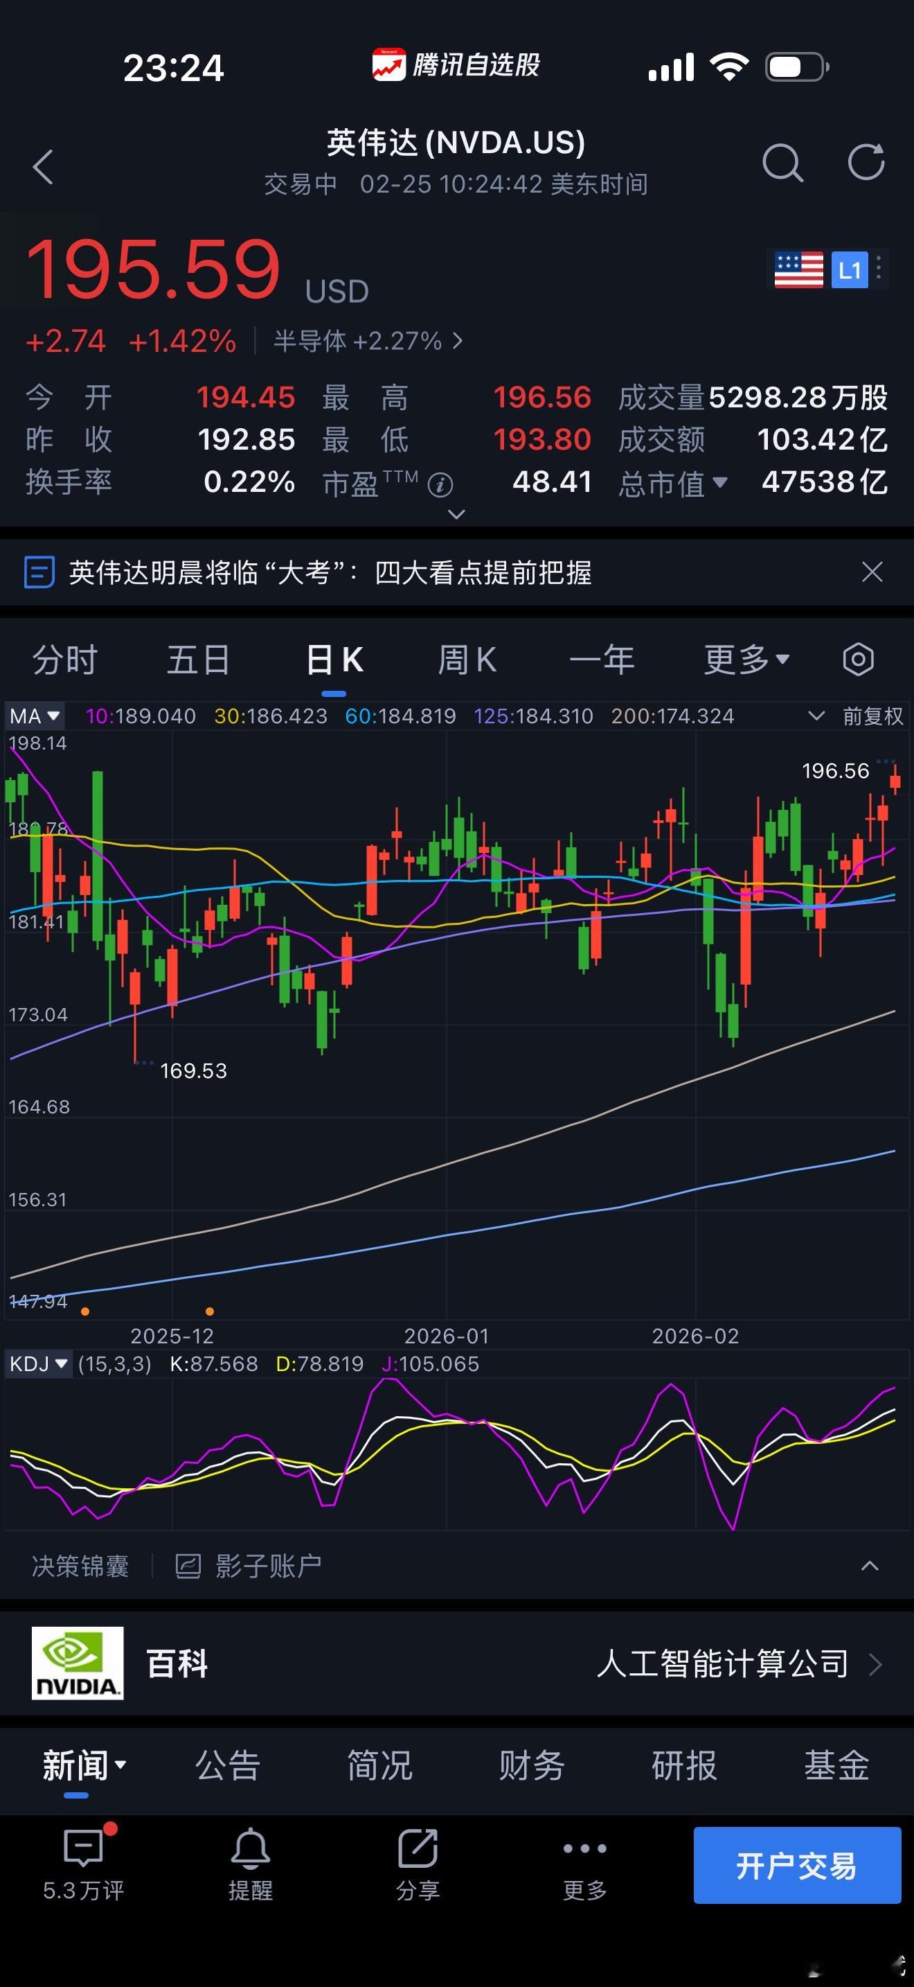Open chart settings hexagon icon
Viewport: 914px width, 1987px height.
coord(858,660)
